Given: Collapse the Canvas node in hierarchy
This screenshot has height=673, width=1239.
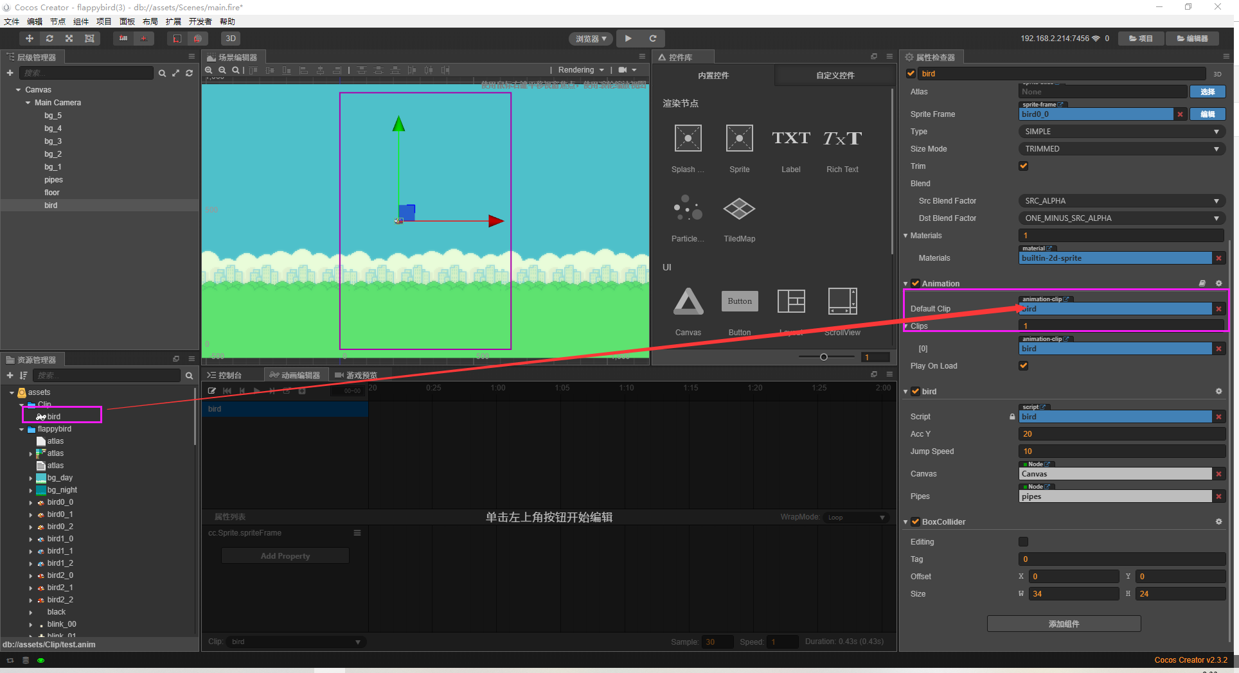Looking at the screenshot, I should click(18, 90).
